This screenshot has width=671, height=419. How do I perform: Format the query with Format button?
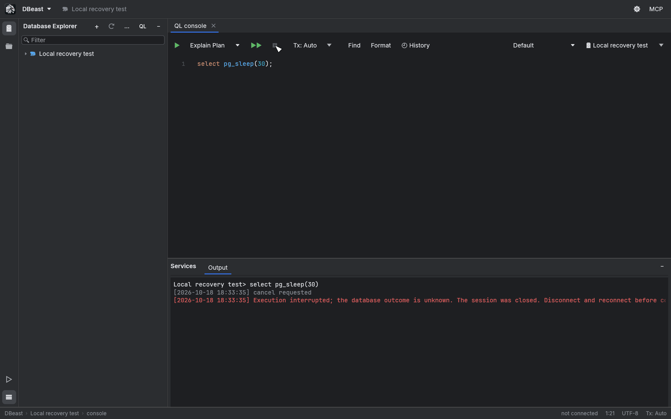381,45
